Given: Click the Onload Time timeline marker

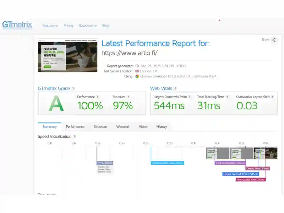Looking at the screenshot, I should tap(258, 168).
